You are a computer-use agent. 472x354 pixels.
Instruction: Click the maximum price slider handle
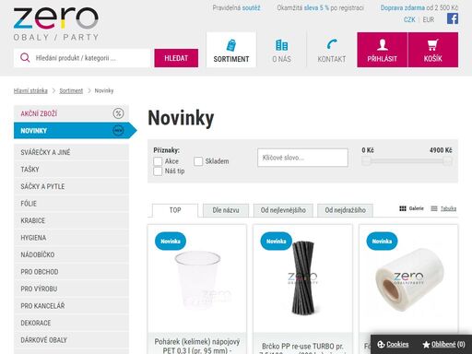447,160
